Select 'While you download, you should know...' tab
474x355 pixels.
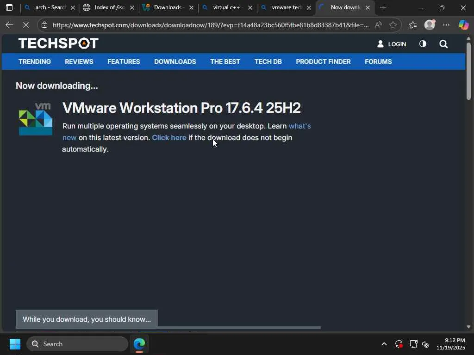coord(87,319)
